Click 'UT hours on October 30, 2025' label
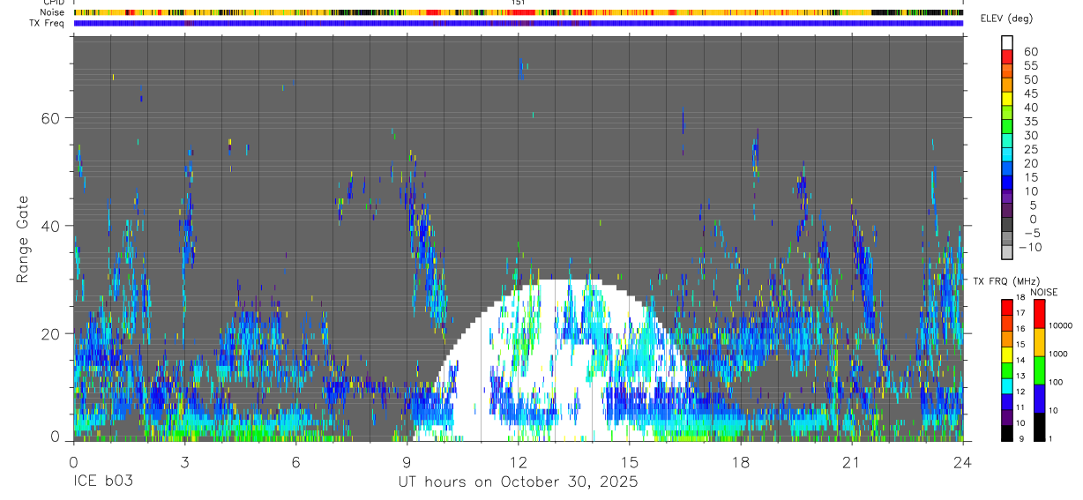 pos(517,482)
